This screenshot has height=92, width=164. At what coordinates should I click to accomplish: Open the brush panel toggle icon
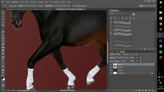pos(134,14)
